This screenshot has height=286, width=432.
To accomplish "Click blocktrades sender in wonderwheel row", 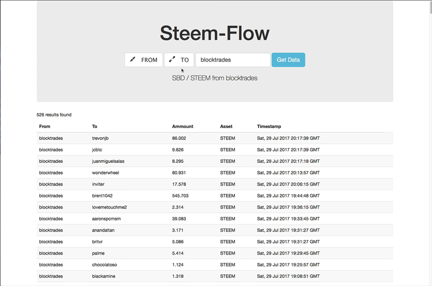I will [x=51, y=173].
